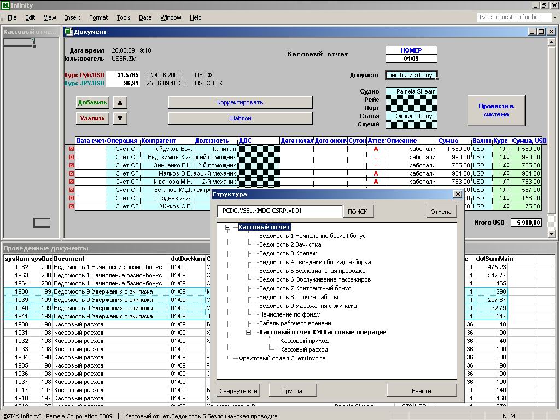Click the Статья Оклад + бонус field
560x420 pixels.
(411, 116)
